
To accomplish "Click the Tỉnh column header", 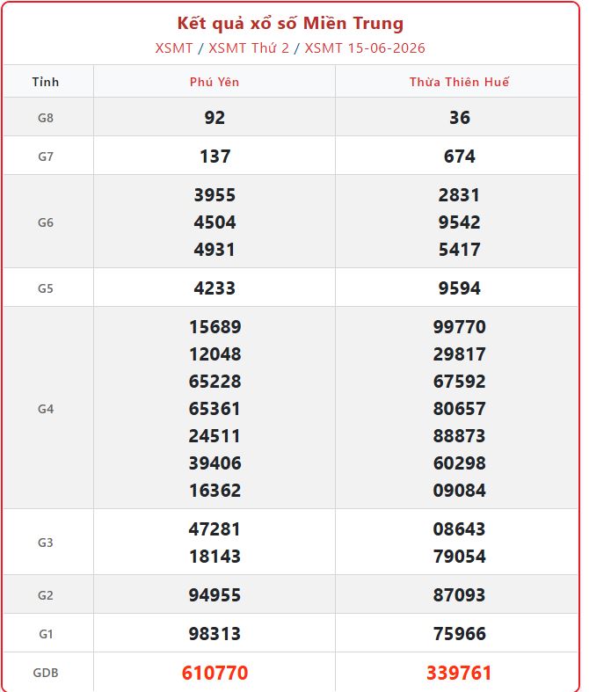I will point(46,82).
